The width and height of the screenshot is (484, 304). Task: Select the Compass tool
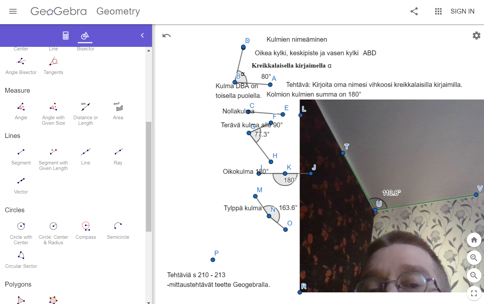coord(86,230)
